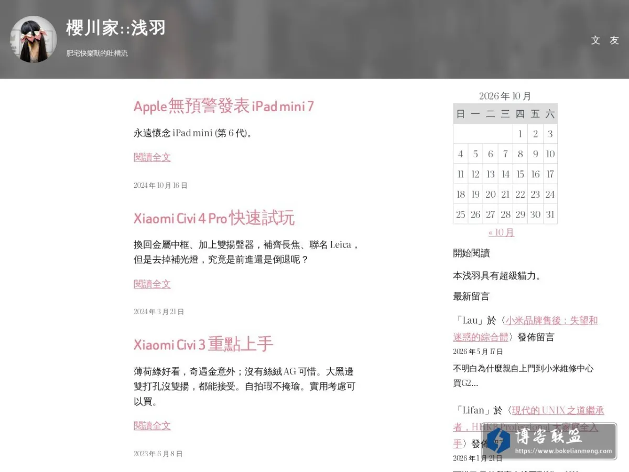Click 閱讀全文 under the Civi 4 Pro post
The image size is (629, 472).
tap(152, 284)
